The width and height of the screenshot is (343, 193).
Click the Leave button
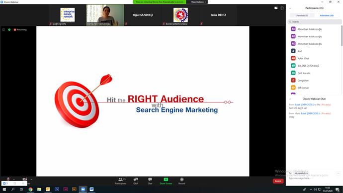pos(278,181)
